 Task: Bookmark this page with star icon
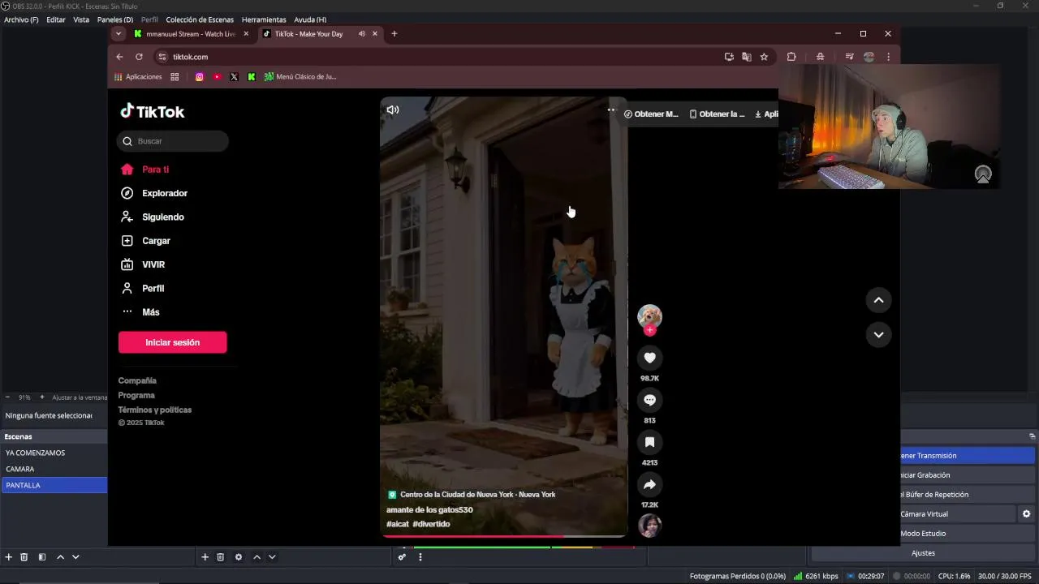coord(764,57)
